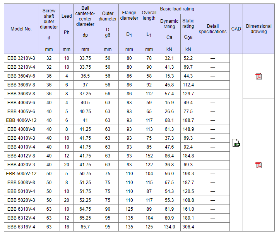
Task: Click model EBB 6316V-4
Action: click(21, 227)
